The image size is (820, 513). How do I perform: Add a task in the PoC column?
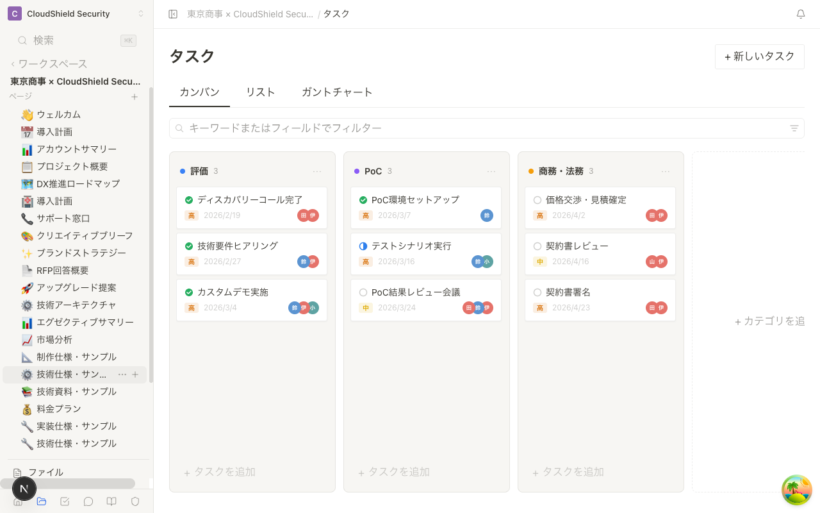pyautogui.click(x=393, y=472)
